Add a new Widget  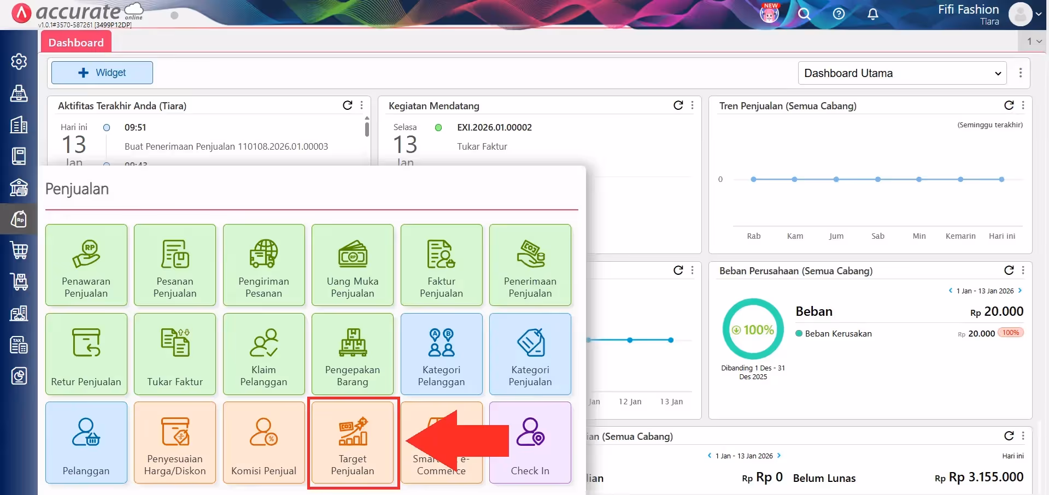click(102, 73)
